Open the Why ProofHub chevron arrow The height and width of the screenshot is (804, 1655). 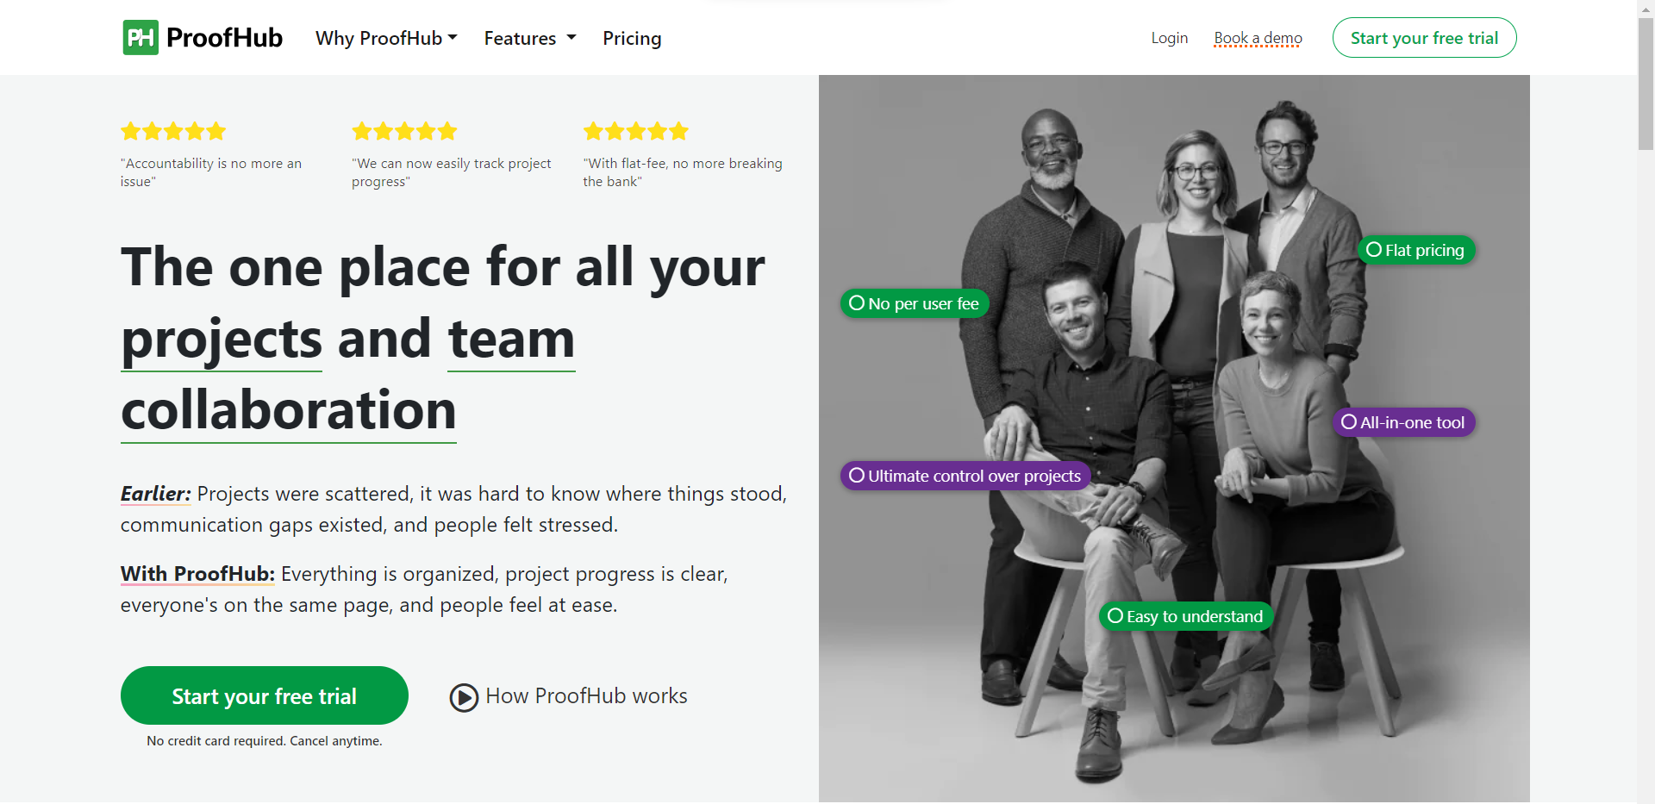point(452,38)
